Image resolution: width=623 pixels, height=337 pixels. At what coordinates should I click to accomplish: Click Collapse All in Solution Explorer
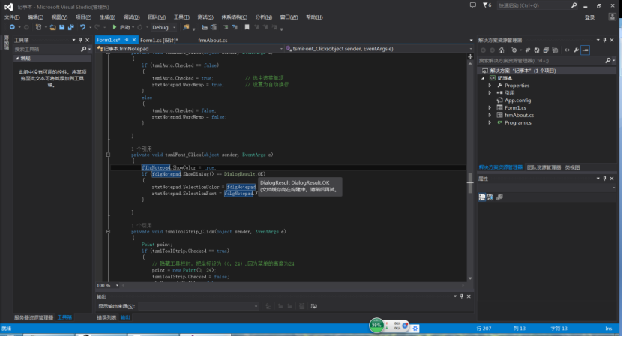(x=546, y=50)
